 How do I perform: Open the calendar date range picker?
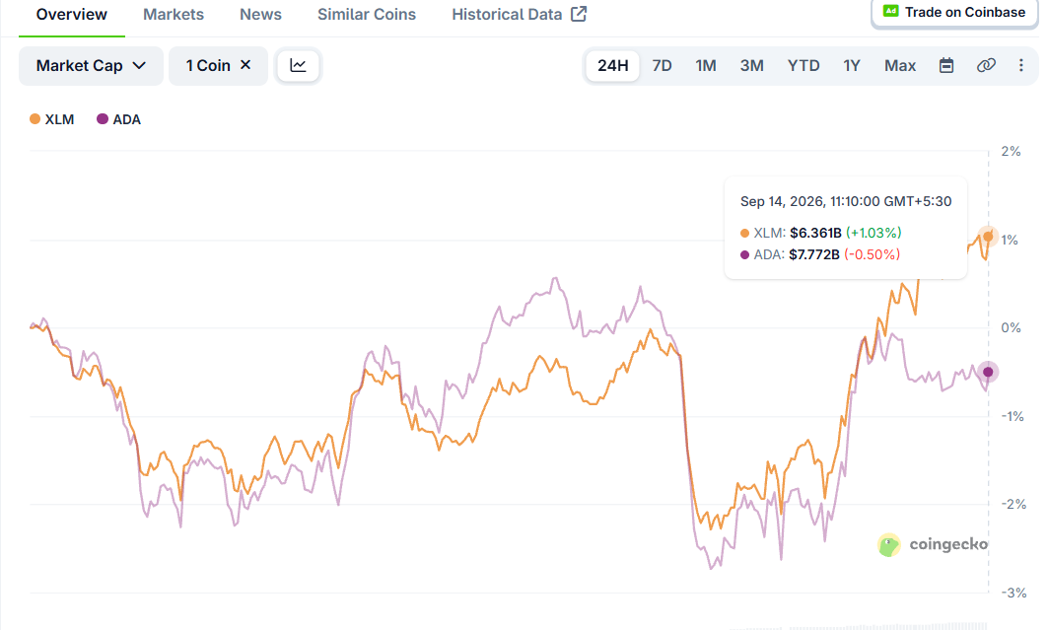click(946, 65)
